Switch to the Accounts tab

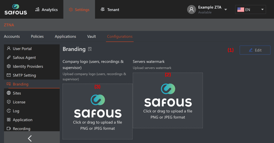[12, 37]
